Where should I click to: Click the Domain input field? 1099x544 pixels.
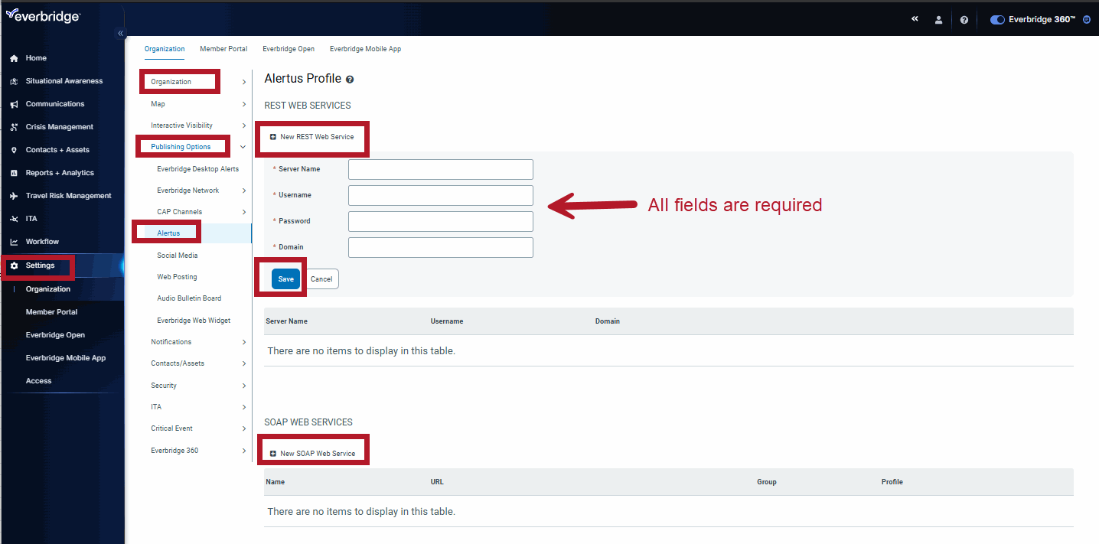point(441,247)
